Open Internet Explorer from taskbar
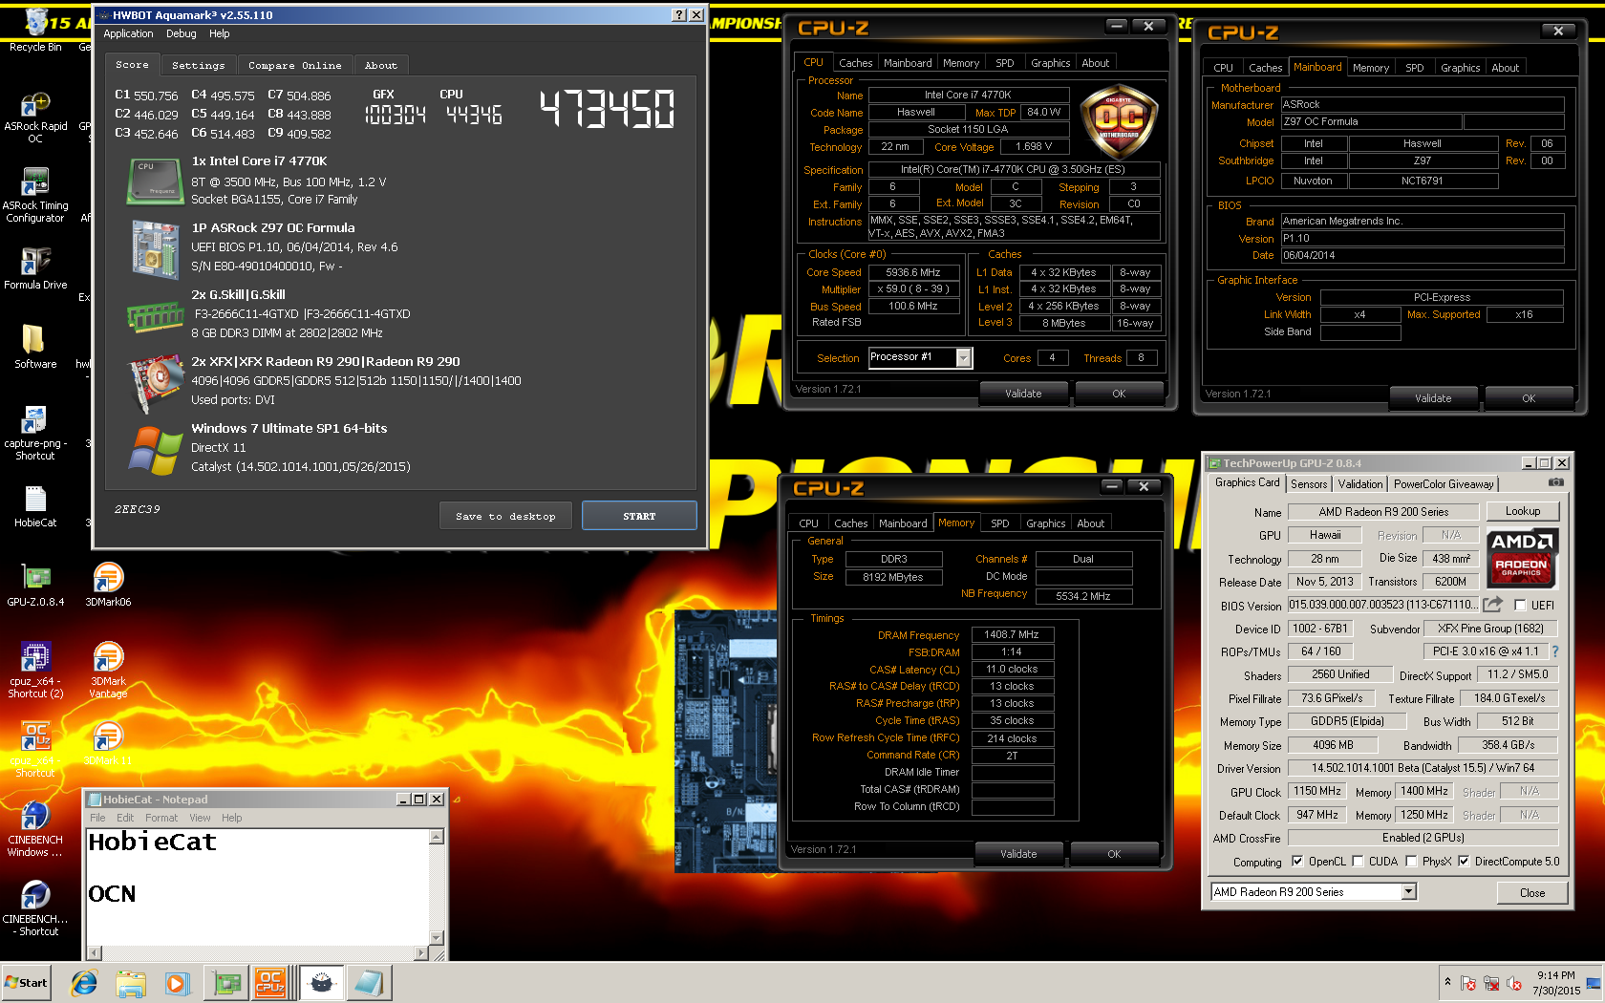This screenshot has height=1003, width=1605. [84, 983]
